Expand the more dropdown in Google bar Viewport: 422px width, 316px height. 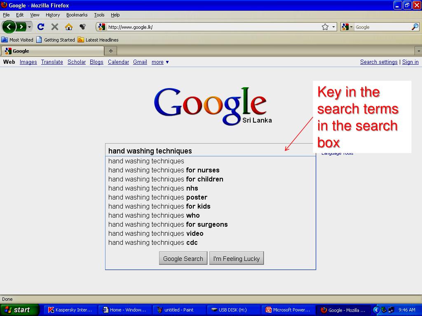click(x=160, y=62)
